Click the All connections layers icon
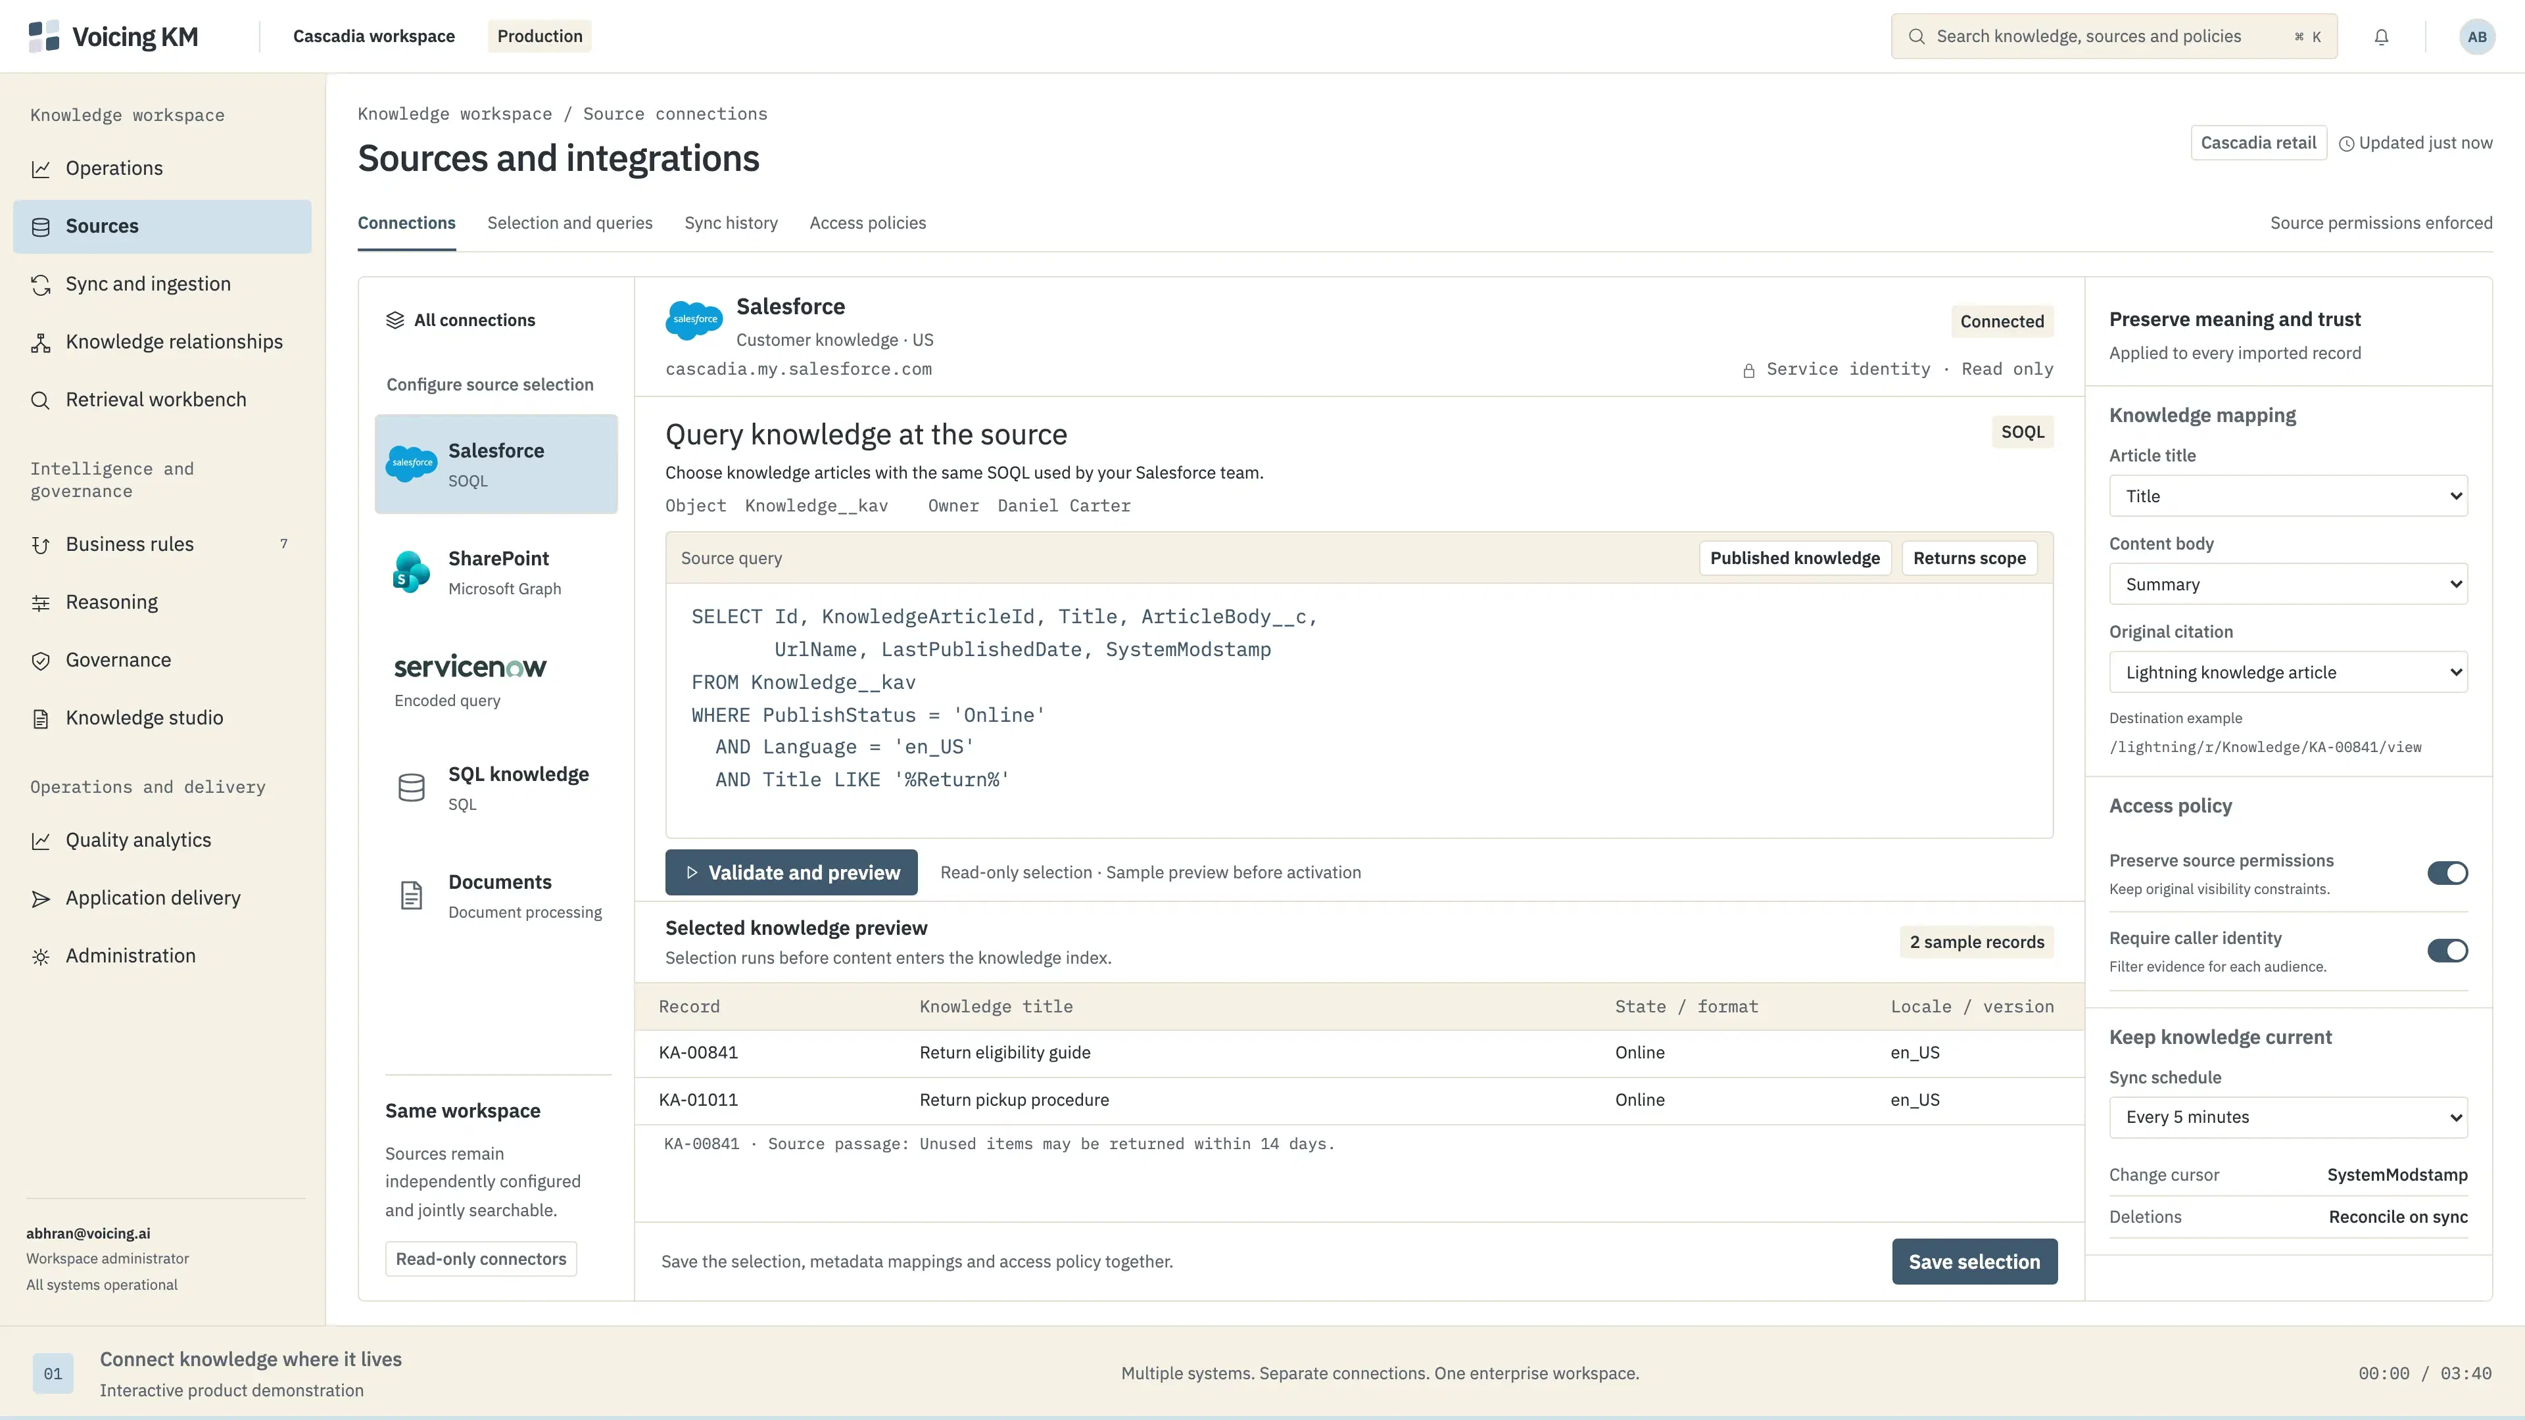The height and width of the screenshot is (1420, 2525). (395, 320)
